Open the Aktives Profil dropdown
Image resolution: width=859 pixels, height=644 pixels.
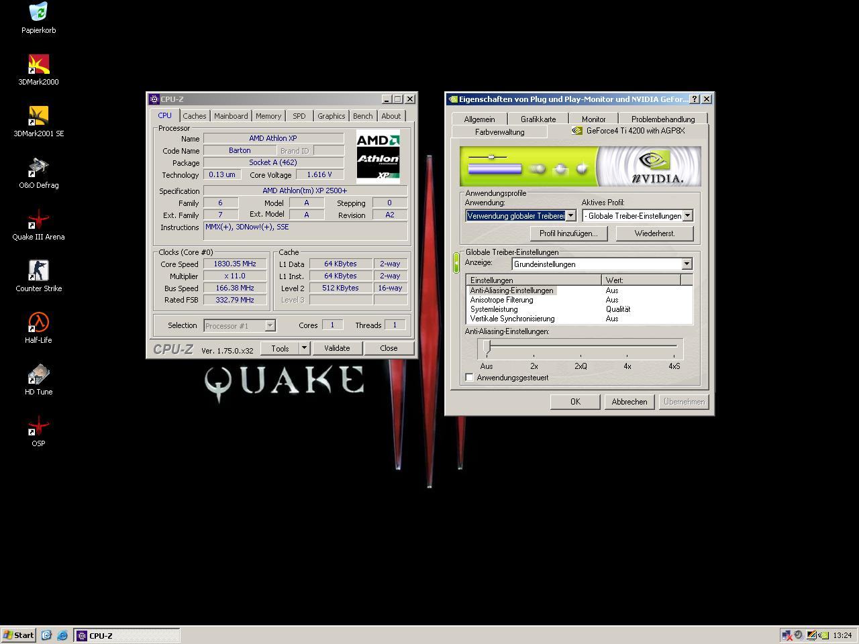click(687, 216)
